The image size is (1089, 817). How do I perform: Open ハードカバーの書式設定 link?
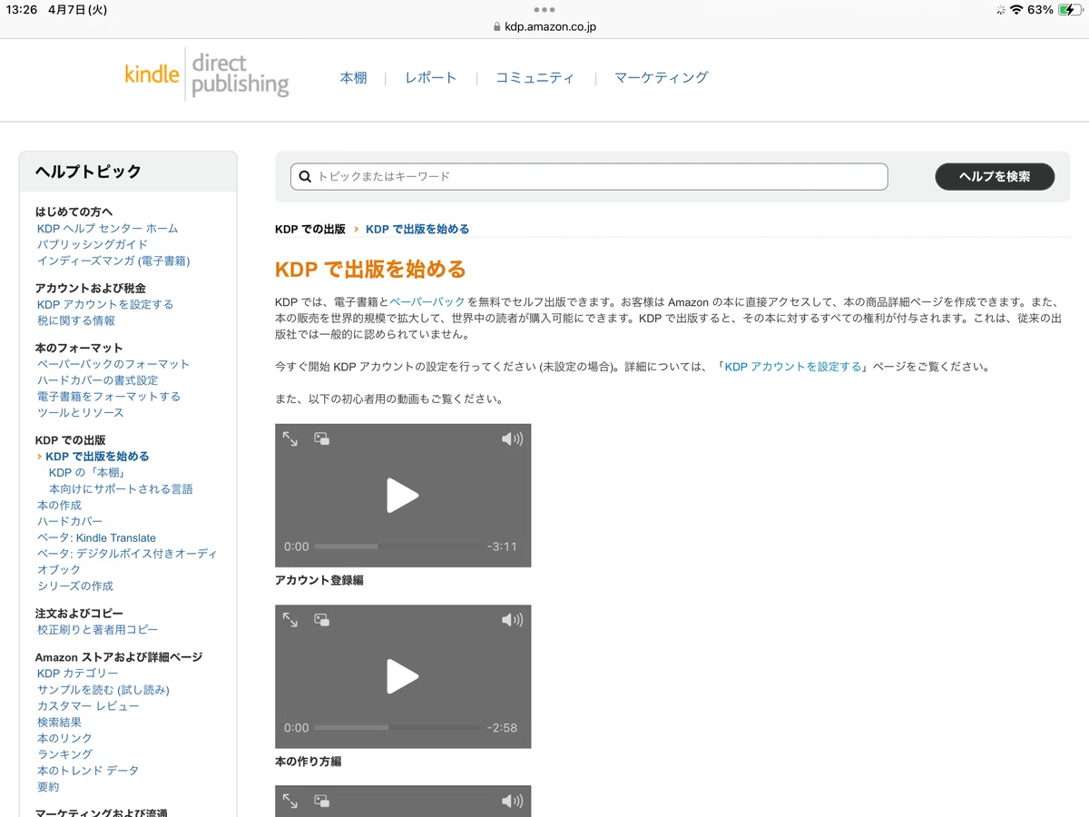click(98, 381)
